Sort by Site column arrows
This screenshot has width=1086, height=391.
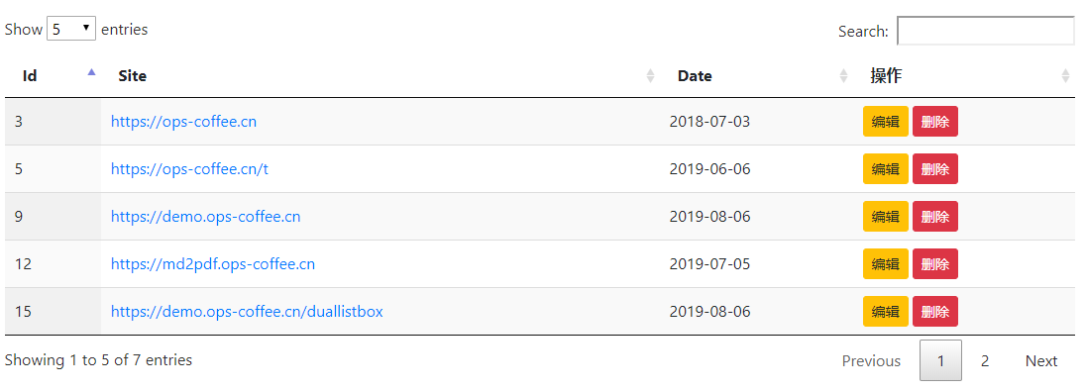point(650,76)
